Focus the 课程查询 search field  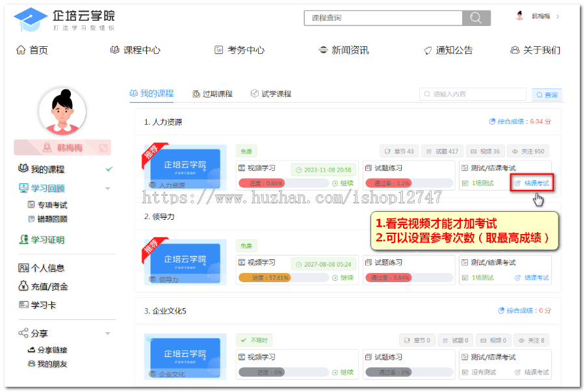(x=383, y=18)
